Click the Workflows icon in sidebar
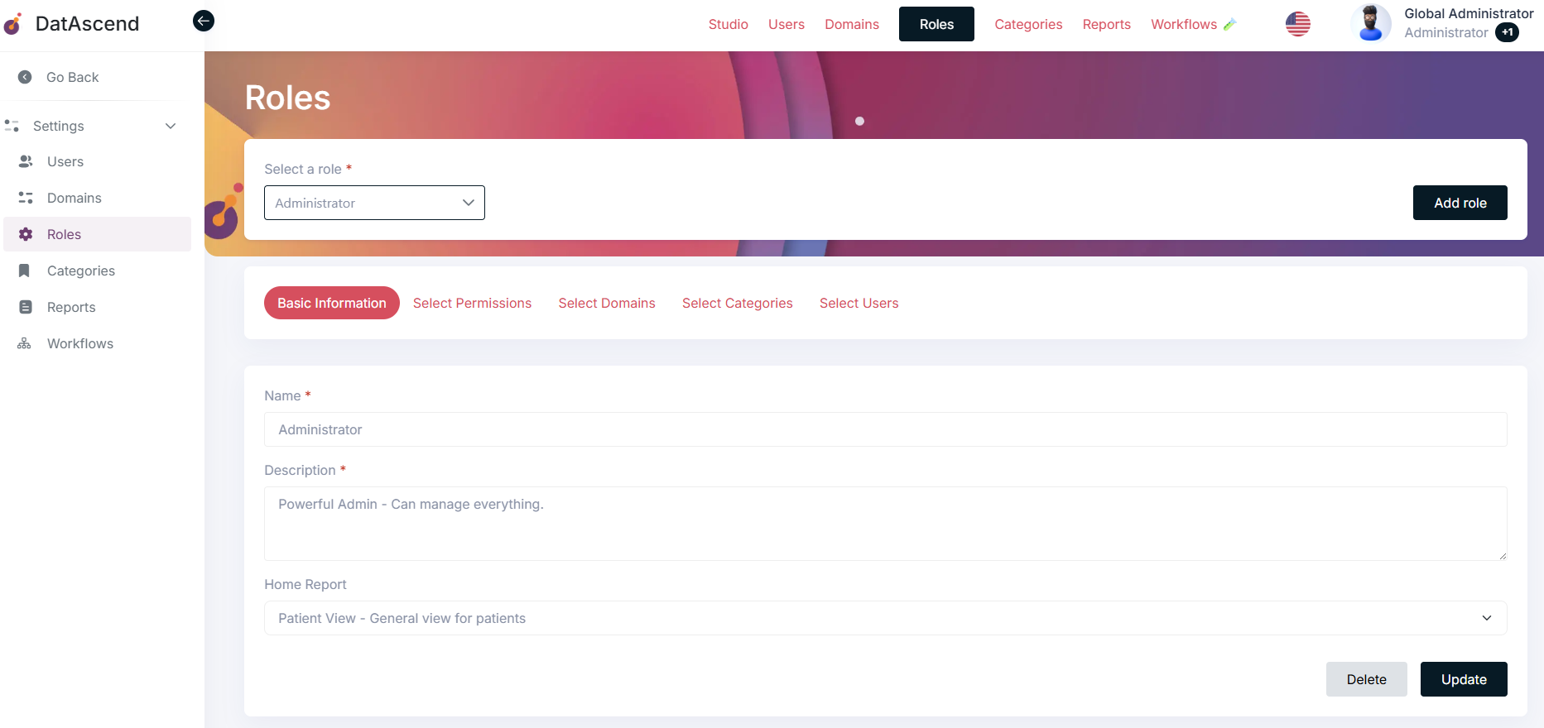Screen dimensions: 1544x728 pos(25,343)
